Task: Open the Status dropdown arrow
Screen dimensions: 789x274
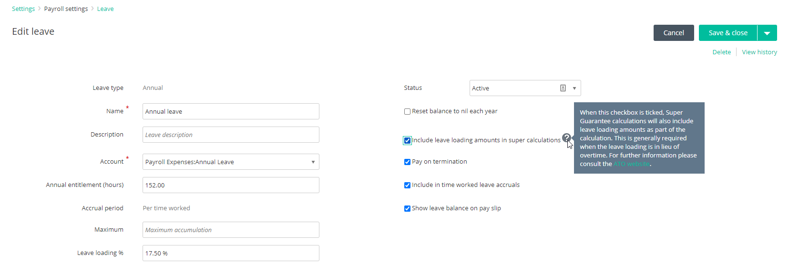Action: click(574, 88)
